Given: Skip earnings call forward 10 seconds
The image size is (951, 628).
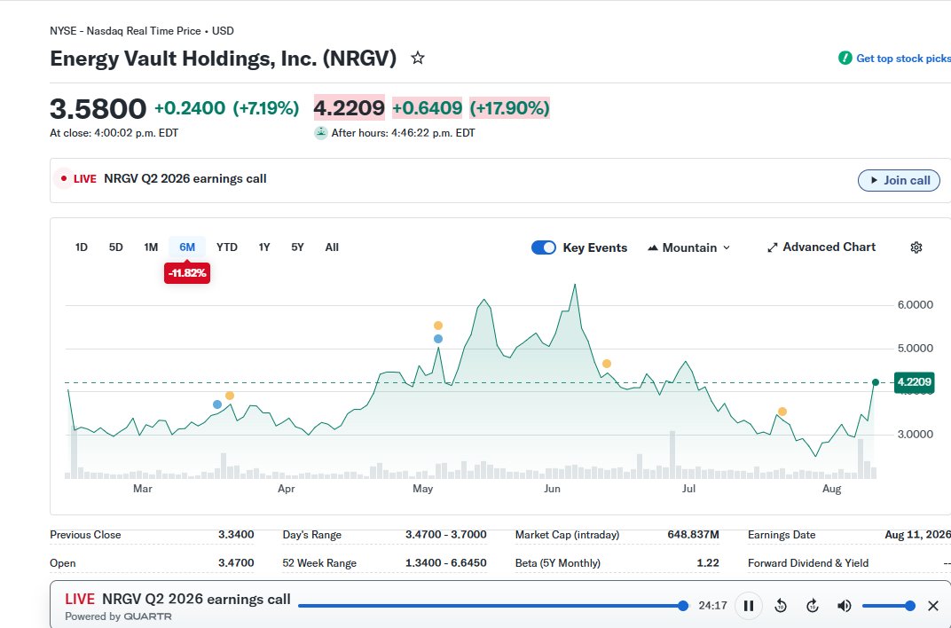Looking at the screenshot, I should pos(812,606).
